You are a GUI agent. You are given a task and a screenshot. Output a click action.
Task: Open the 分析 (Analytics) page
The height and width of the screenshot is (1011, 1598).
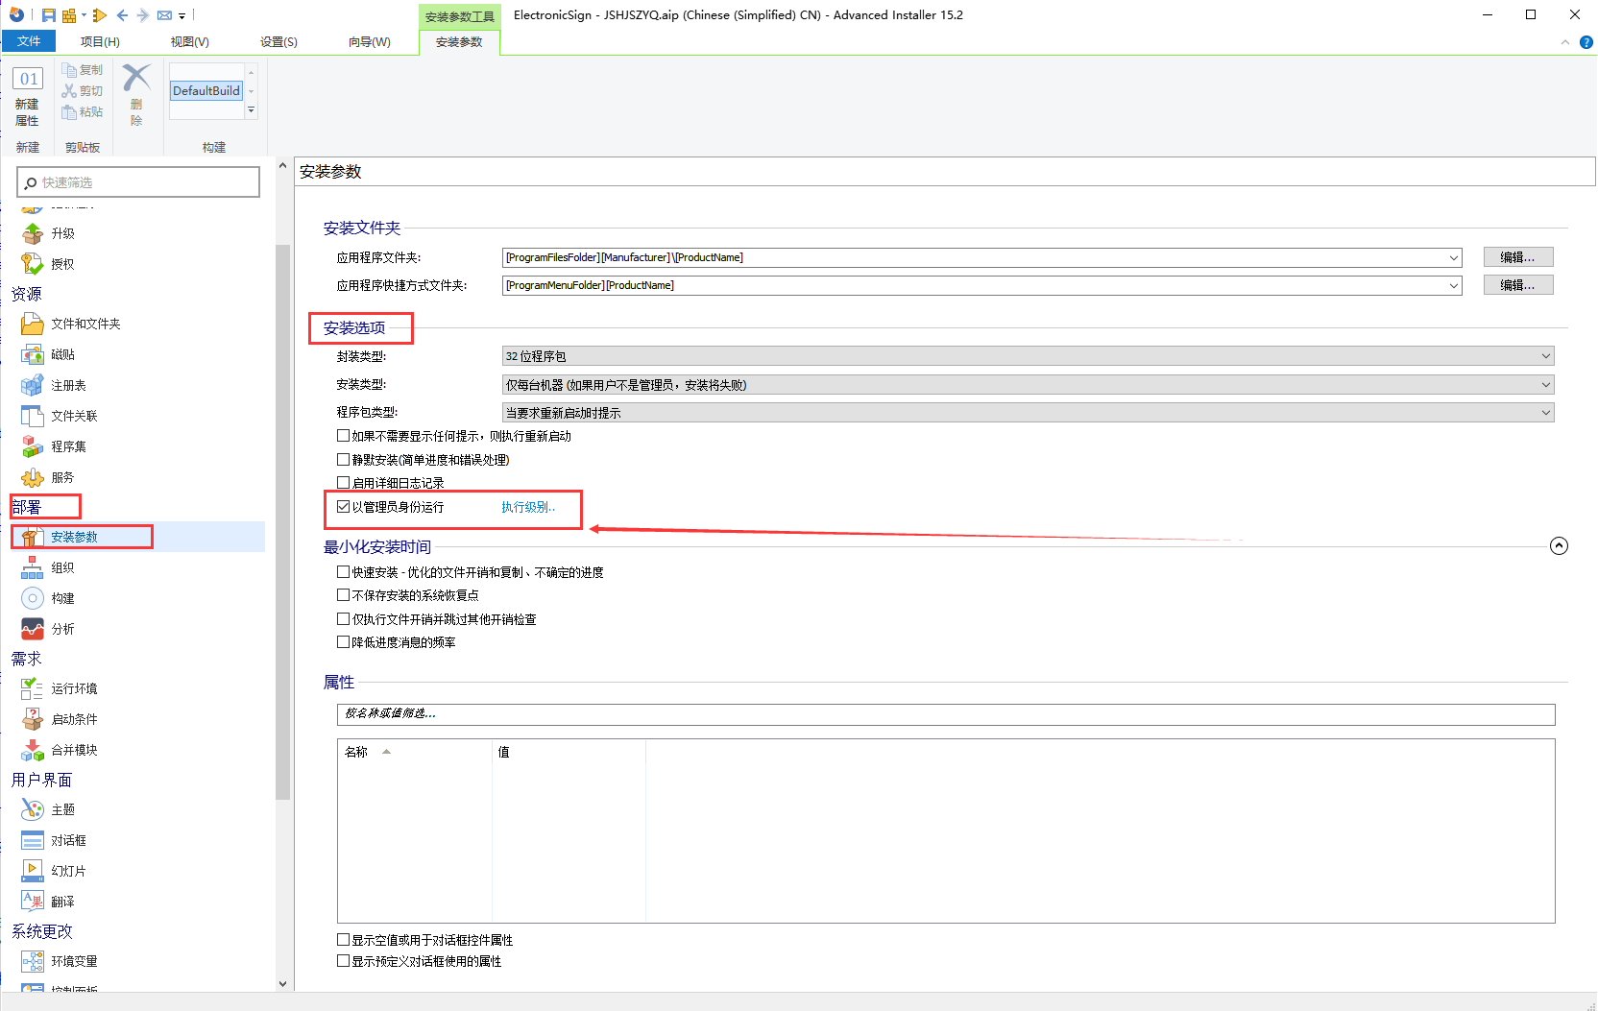pos(62,629)
